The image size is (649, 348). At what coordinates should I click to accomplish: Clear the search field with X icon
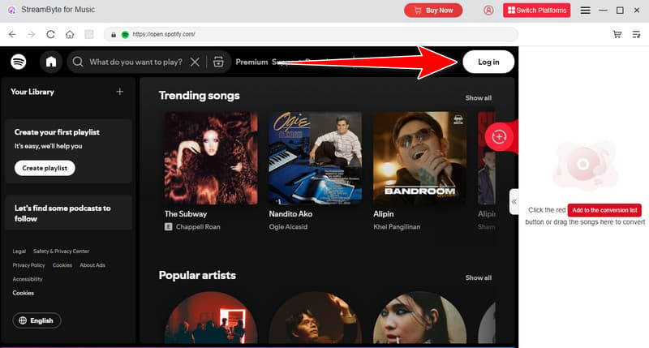tap(195, 62)
